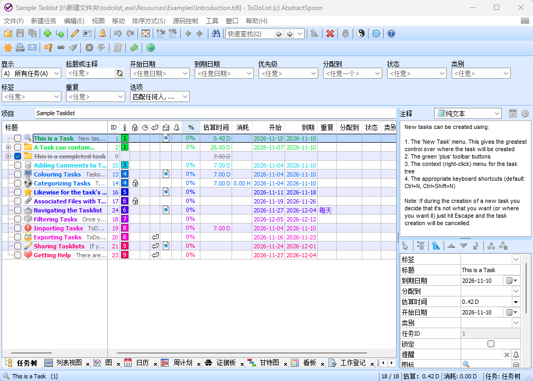Check the 'Adding Comments' task checkbox

coord(17,165)
